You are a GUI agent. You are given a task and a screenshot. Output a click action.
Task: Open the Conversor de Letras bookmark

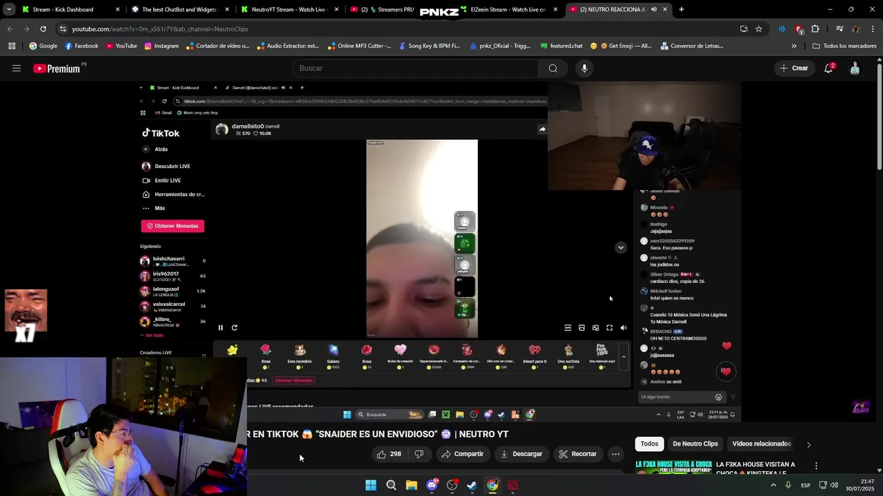point(692,46)
